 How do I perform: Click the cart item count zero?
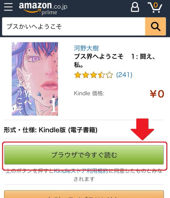[x=156, y=5]
